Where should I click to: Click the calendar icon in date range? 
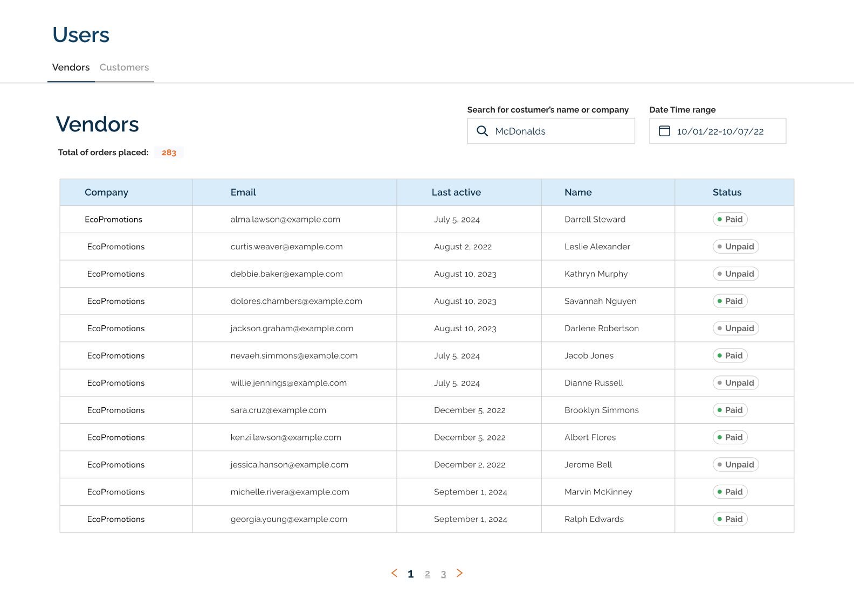(664, 131)
